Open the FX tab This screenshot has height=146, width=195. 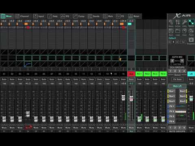click(x=120, y=16)
